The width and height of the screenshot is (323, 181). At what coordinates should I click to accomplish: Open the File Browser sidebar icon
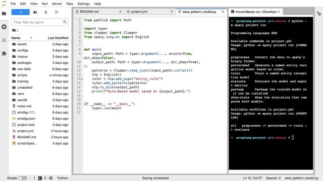(x=4, y=14)
